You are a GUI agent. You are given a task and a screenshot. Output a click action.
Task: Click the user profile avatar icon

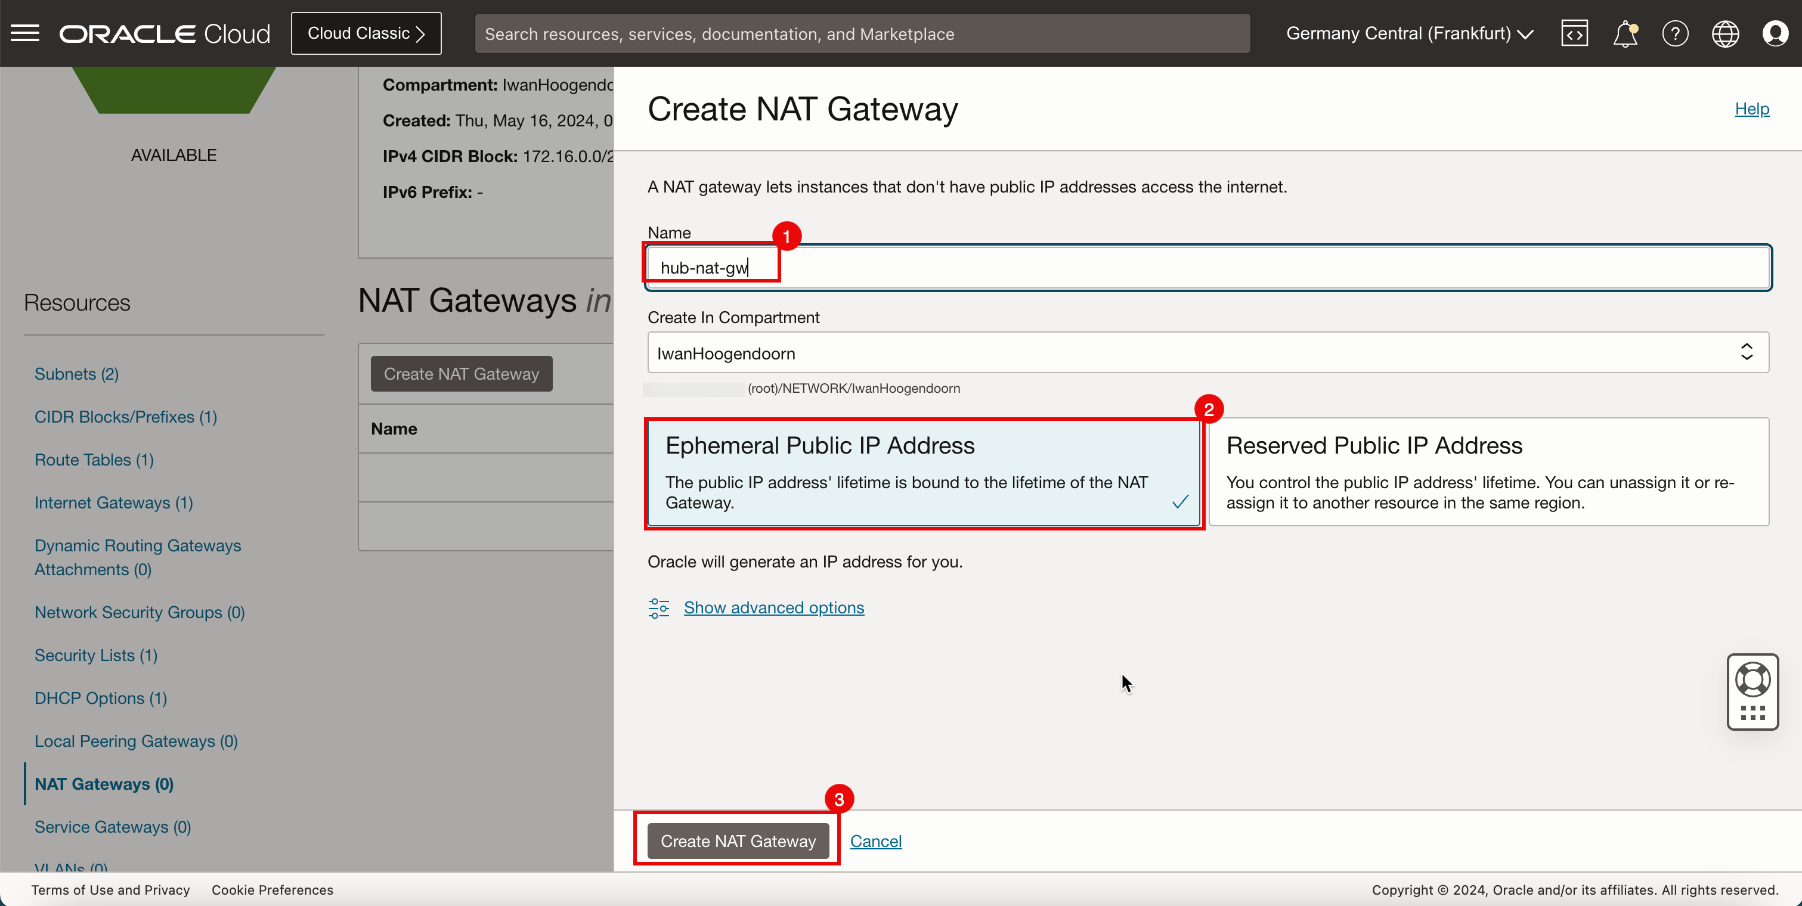(x=1775, y=33)
